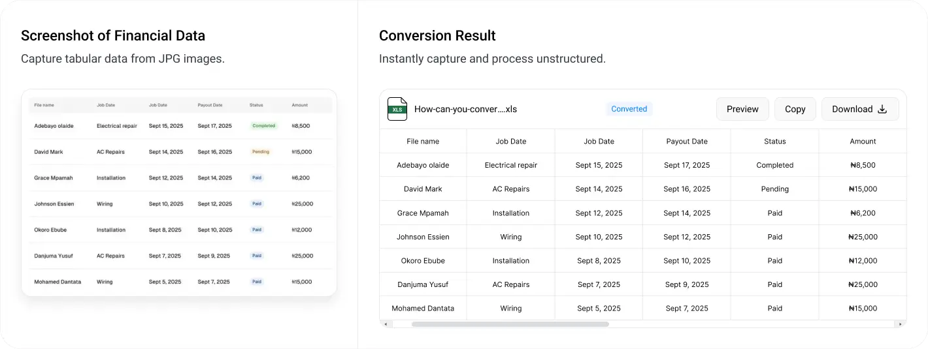Click the horizontal scrollbar thumb
The height and width of the screenshot is (349, 928).
(x=510, y=324)
